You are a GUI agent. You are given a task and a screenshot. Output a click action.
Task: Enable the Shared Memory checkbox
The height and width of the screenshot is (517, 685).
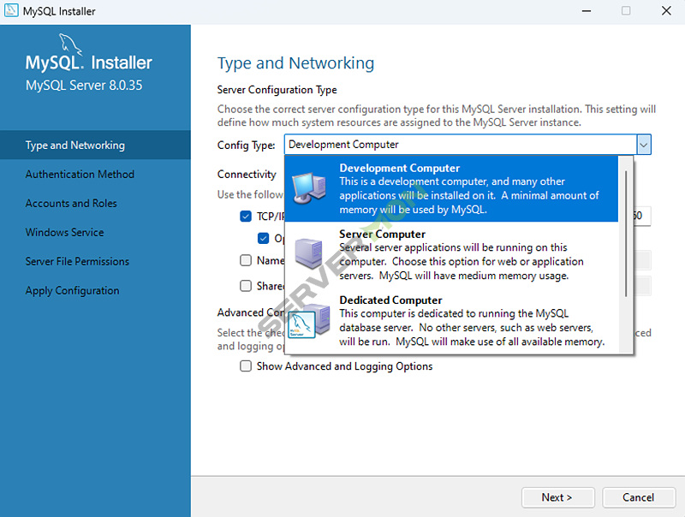(246, 286)
